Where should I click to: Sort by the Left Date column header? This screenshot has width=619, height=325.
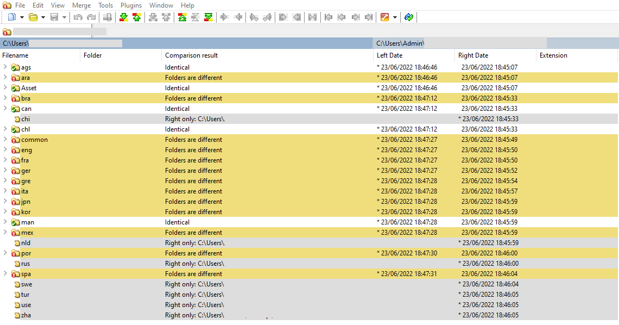(x=389, y=55)
